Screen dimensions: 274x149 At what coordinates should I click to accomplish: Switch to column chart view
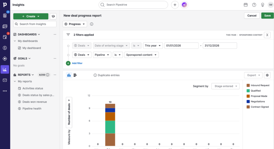coord(69,75)
